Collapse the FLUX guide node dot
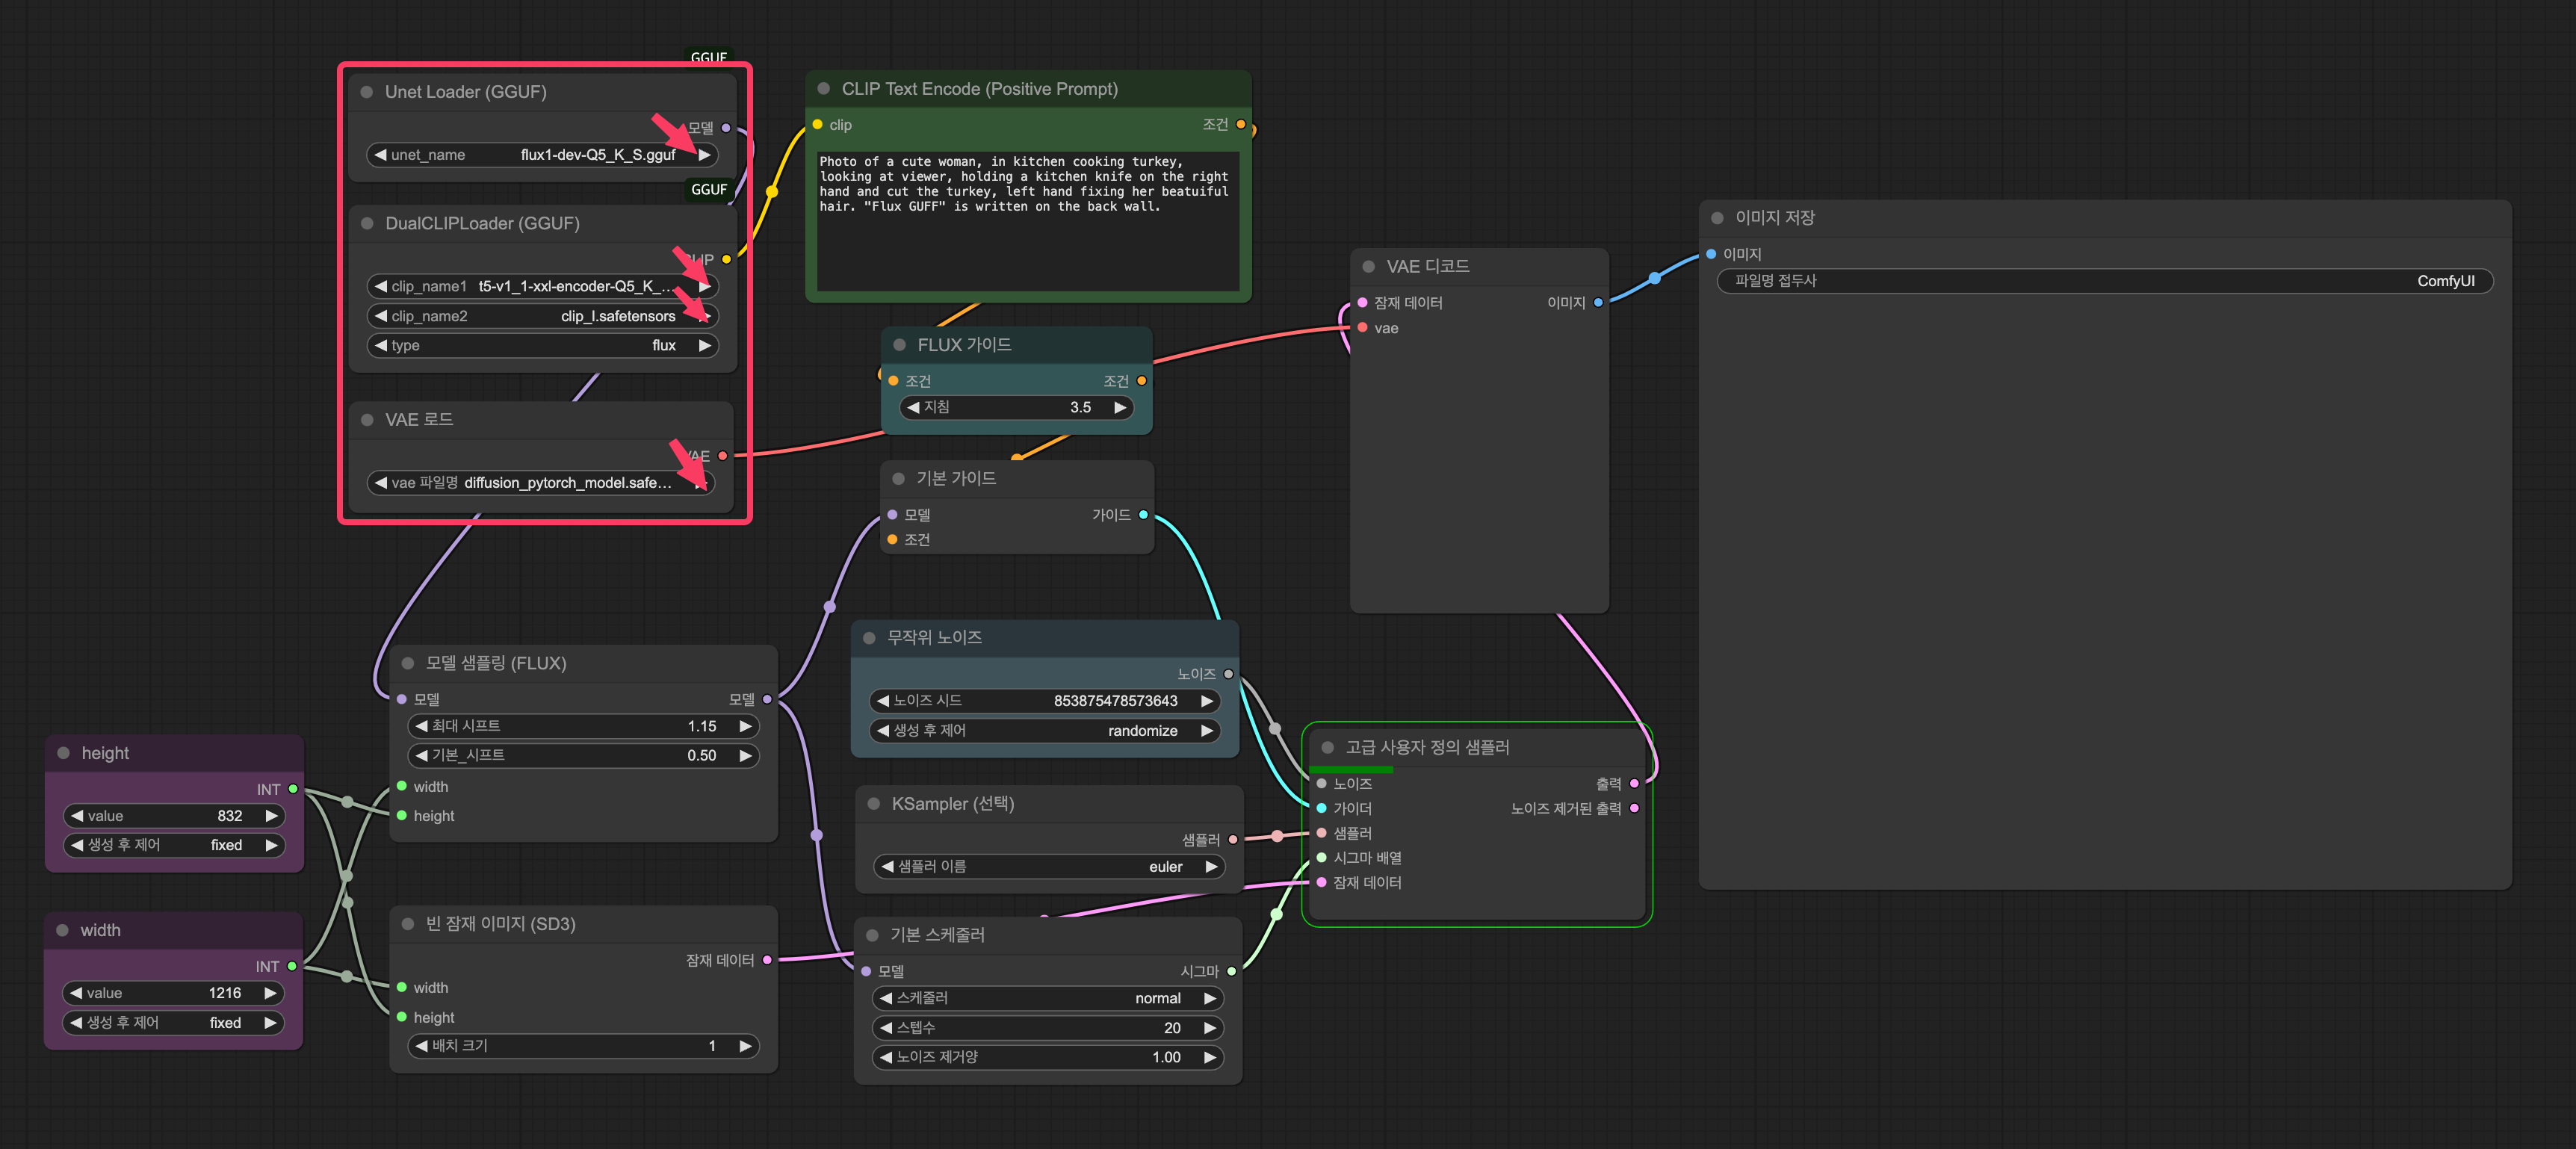This screenshot has width=2576, height=1149. [x=899, y=345]
